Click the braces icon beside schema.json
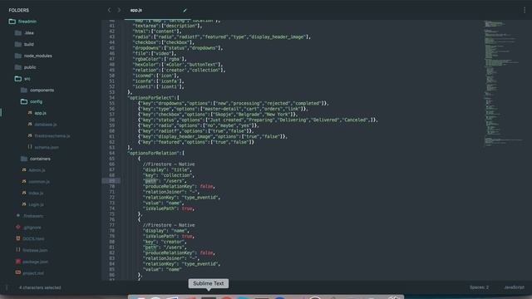Screen dimensions: 532x299 [x=30, y=147]
